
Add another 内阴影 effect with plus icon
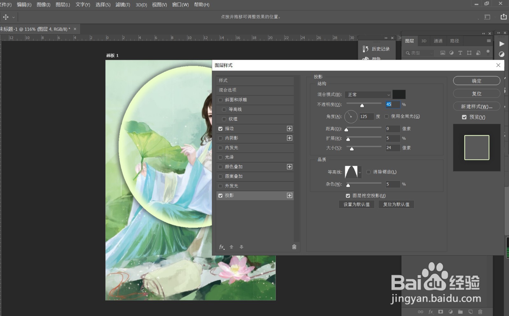[x=289, y=138]
